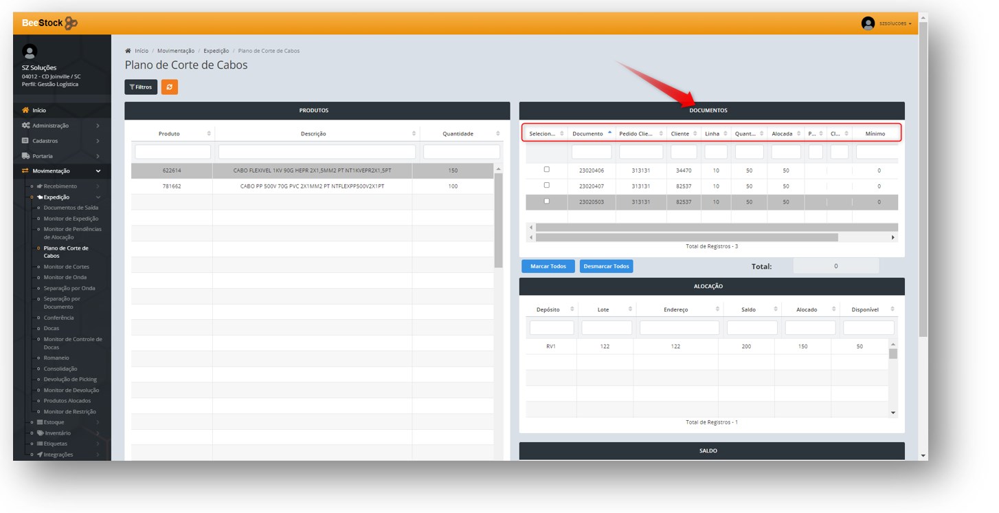
Task: Click sort arrow on Documento column header
Action: pyautogui.click(x=609, y=133)
